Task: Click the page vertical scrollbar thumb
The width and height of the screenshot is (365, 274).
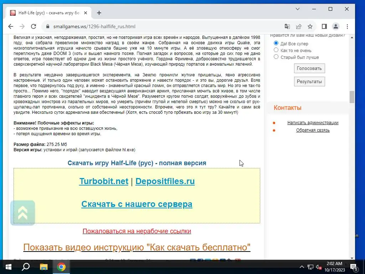Action: 352,97
